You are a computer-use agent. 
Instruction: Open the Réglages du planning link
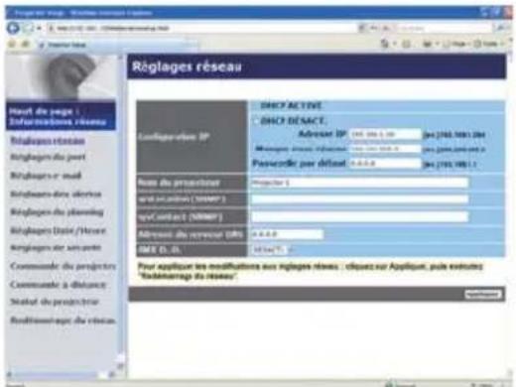(x=57, y=211)
